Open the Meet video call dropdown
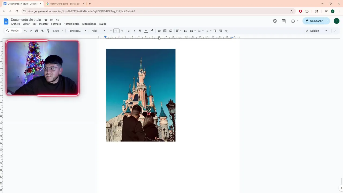Viewport: 343px width, 193px height. (x=295, y=21)
